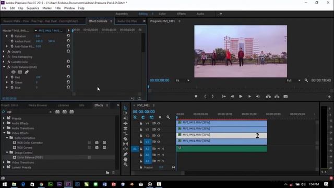Viewport: 334px width, 188px height.
Task: Select the Razor tool
Action: point(125,139)
